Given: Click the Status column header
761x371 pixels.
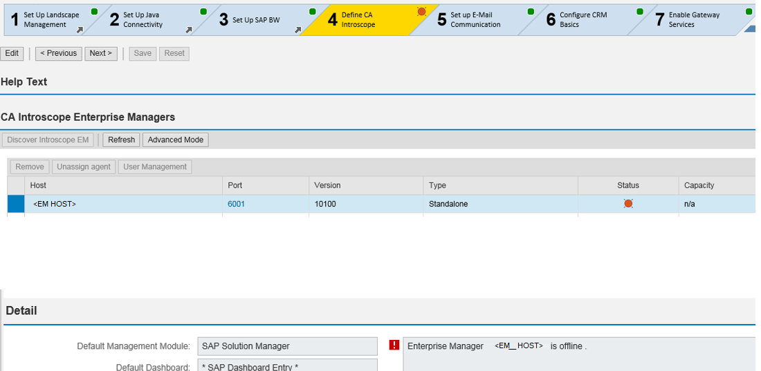Looking at the screenshot, I should (628, 185).
